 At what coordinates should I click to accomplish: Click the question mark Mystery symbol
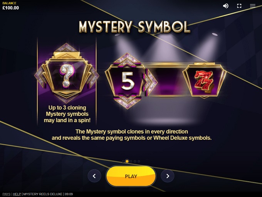(x=67, y=73)
